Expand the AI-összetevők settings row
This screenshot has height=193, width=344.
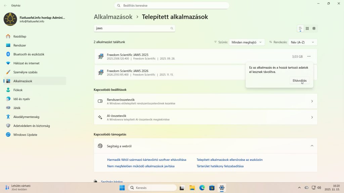pos(206,117)
